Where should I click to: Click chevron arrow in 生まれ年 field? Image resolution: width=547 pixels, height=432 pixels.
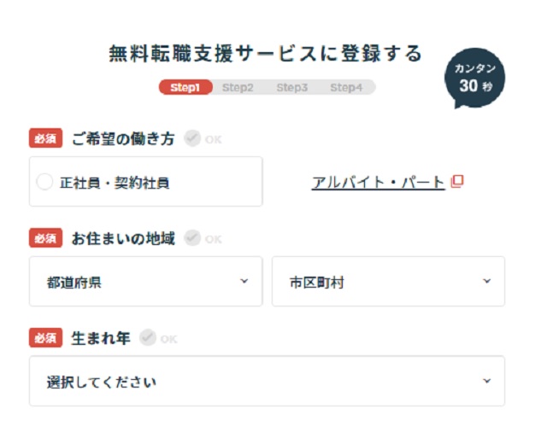[486, 381]
